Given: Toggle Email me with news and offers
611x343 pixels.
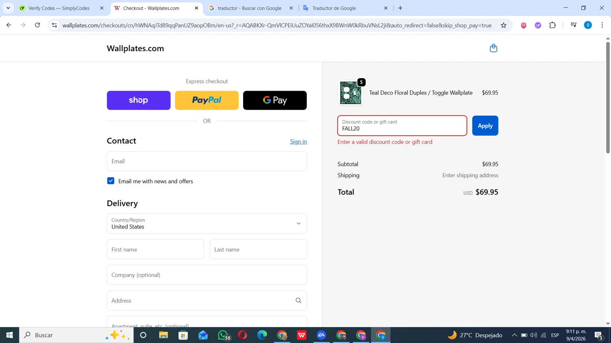Looking at the screenshot, I should [x=111, y=181].
